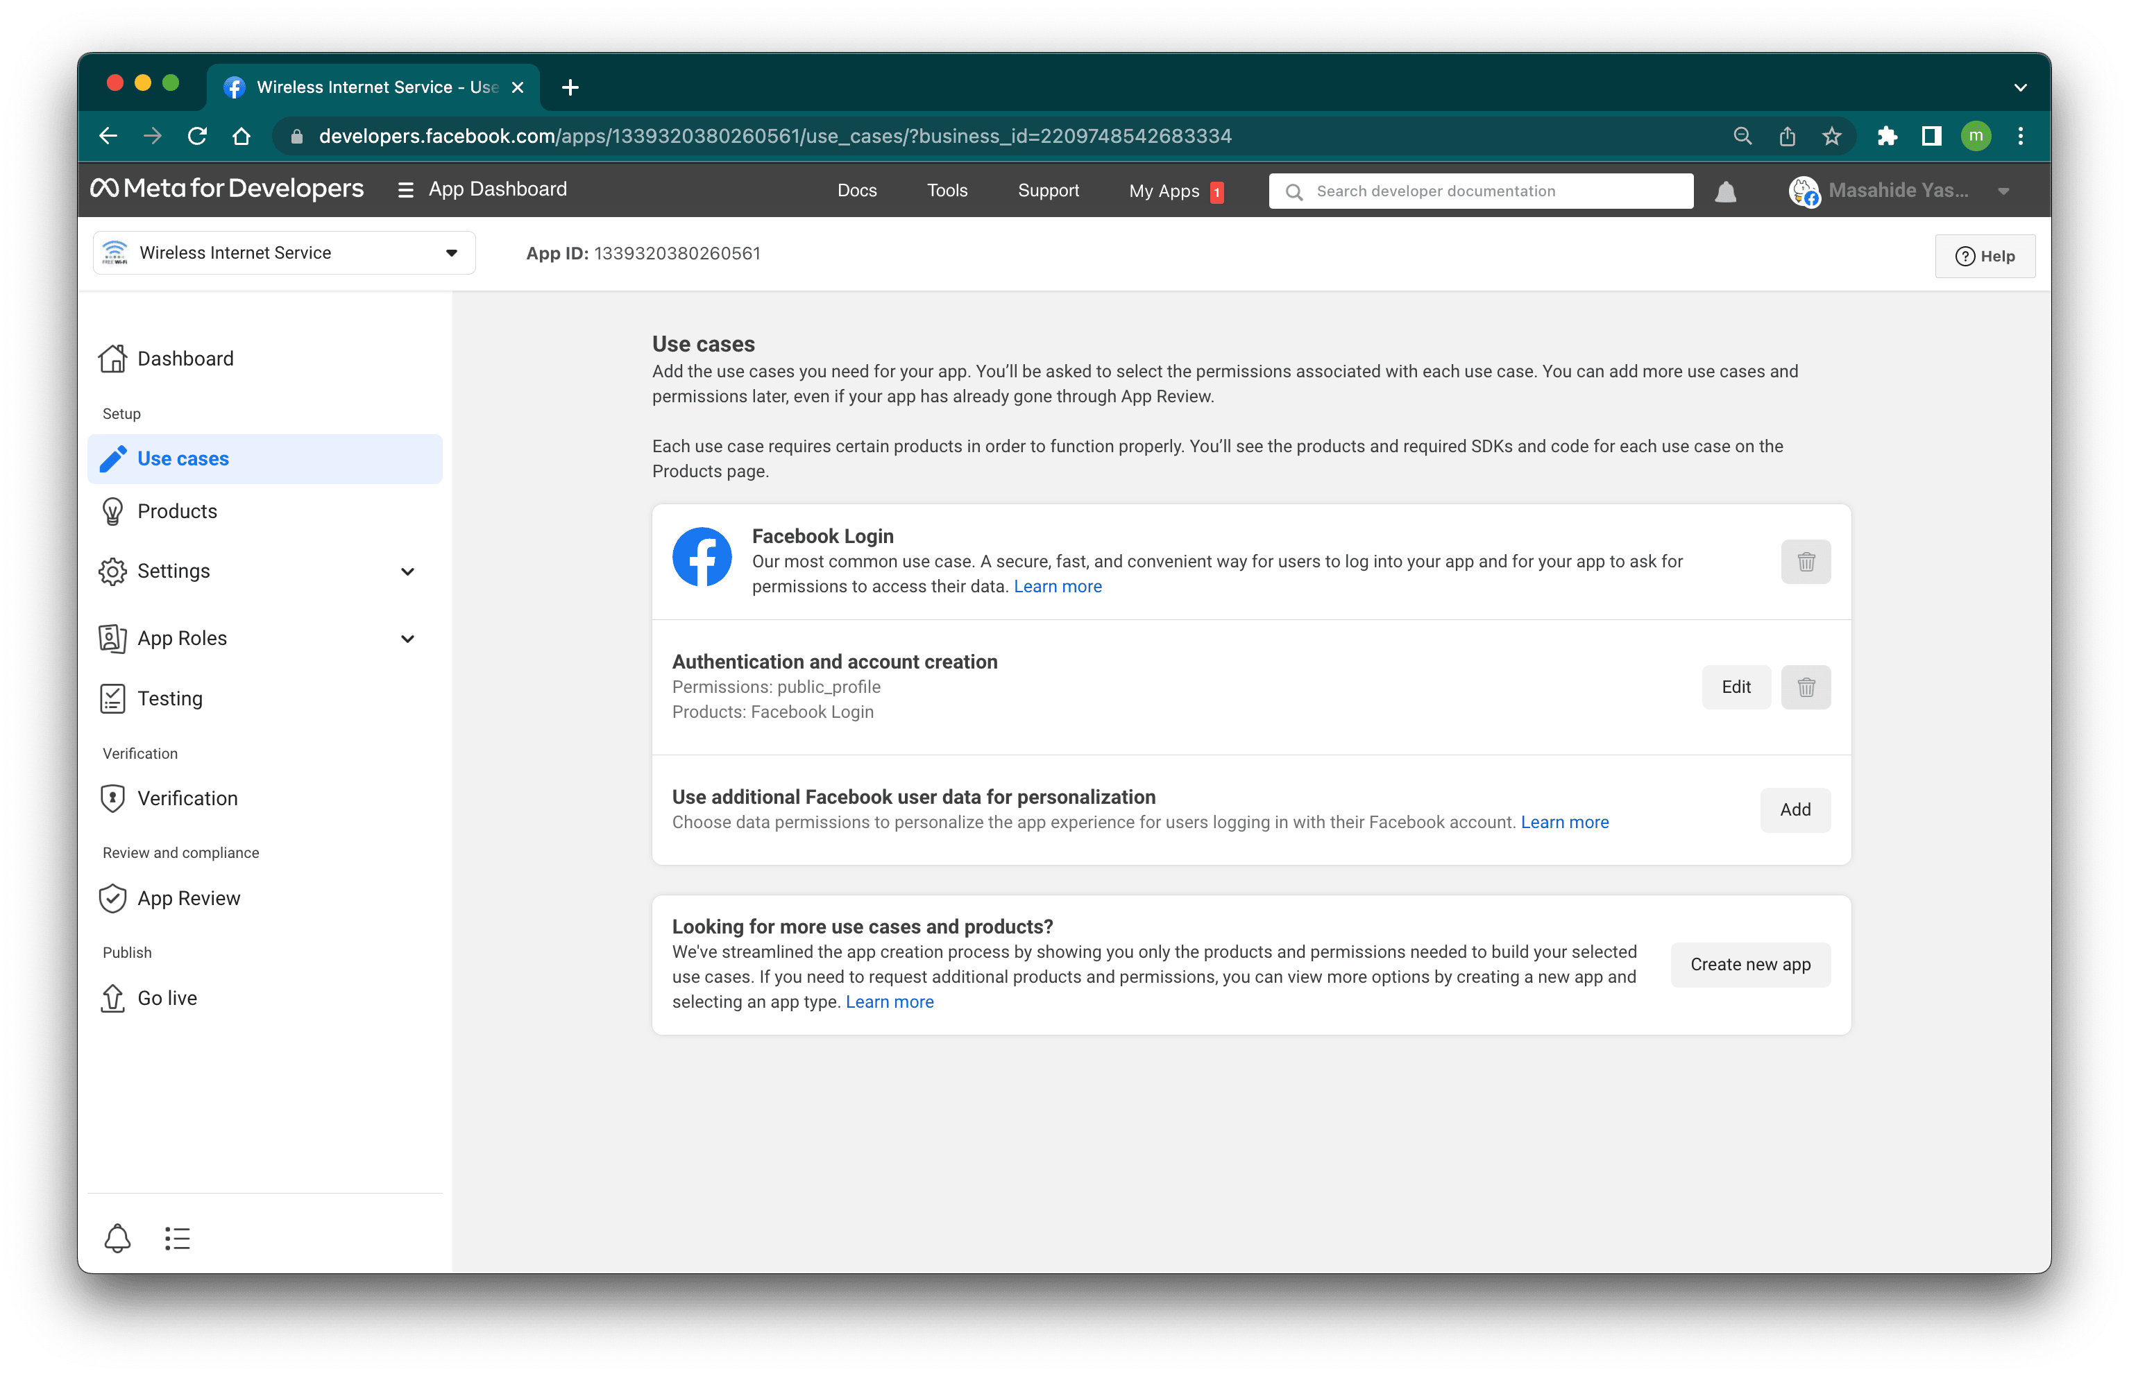Go to the browser home page
2129x1376 pixels.
pyautogui.click(x=241, y=136)
